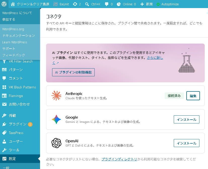
Task: Click the TaxoPress tag icon
Action: coord(4,133)
